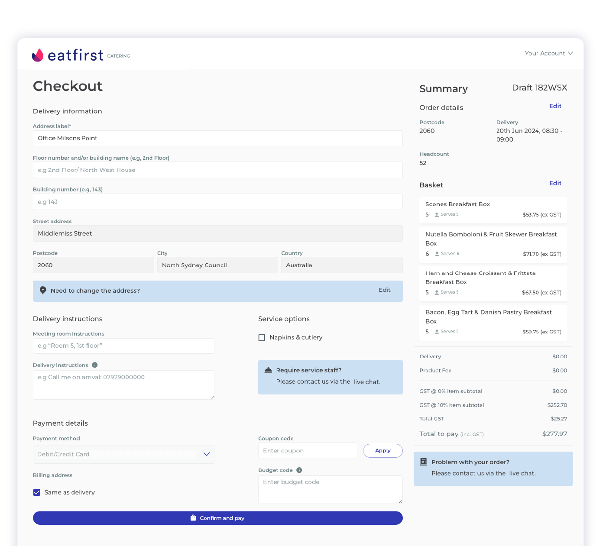Click the Delivery instructions text area

pyautogui.click(x=123, y=385)
